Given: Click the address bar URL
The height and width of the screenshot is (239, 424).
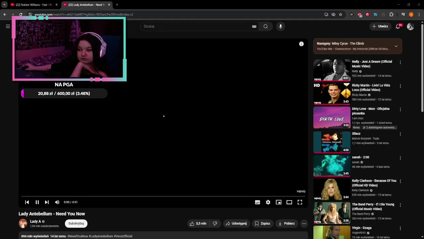Looking at the screenshot, I should click(84, 14).
